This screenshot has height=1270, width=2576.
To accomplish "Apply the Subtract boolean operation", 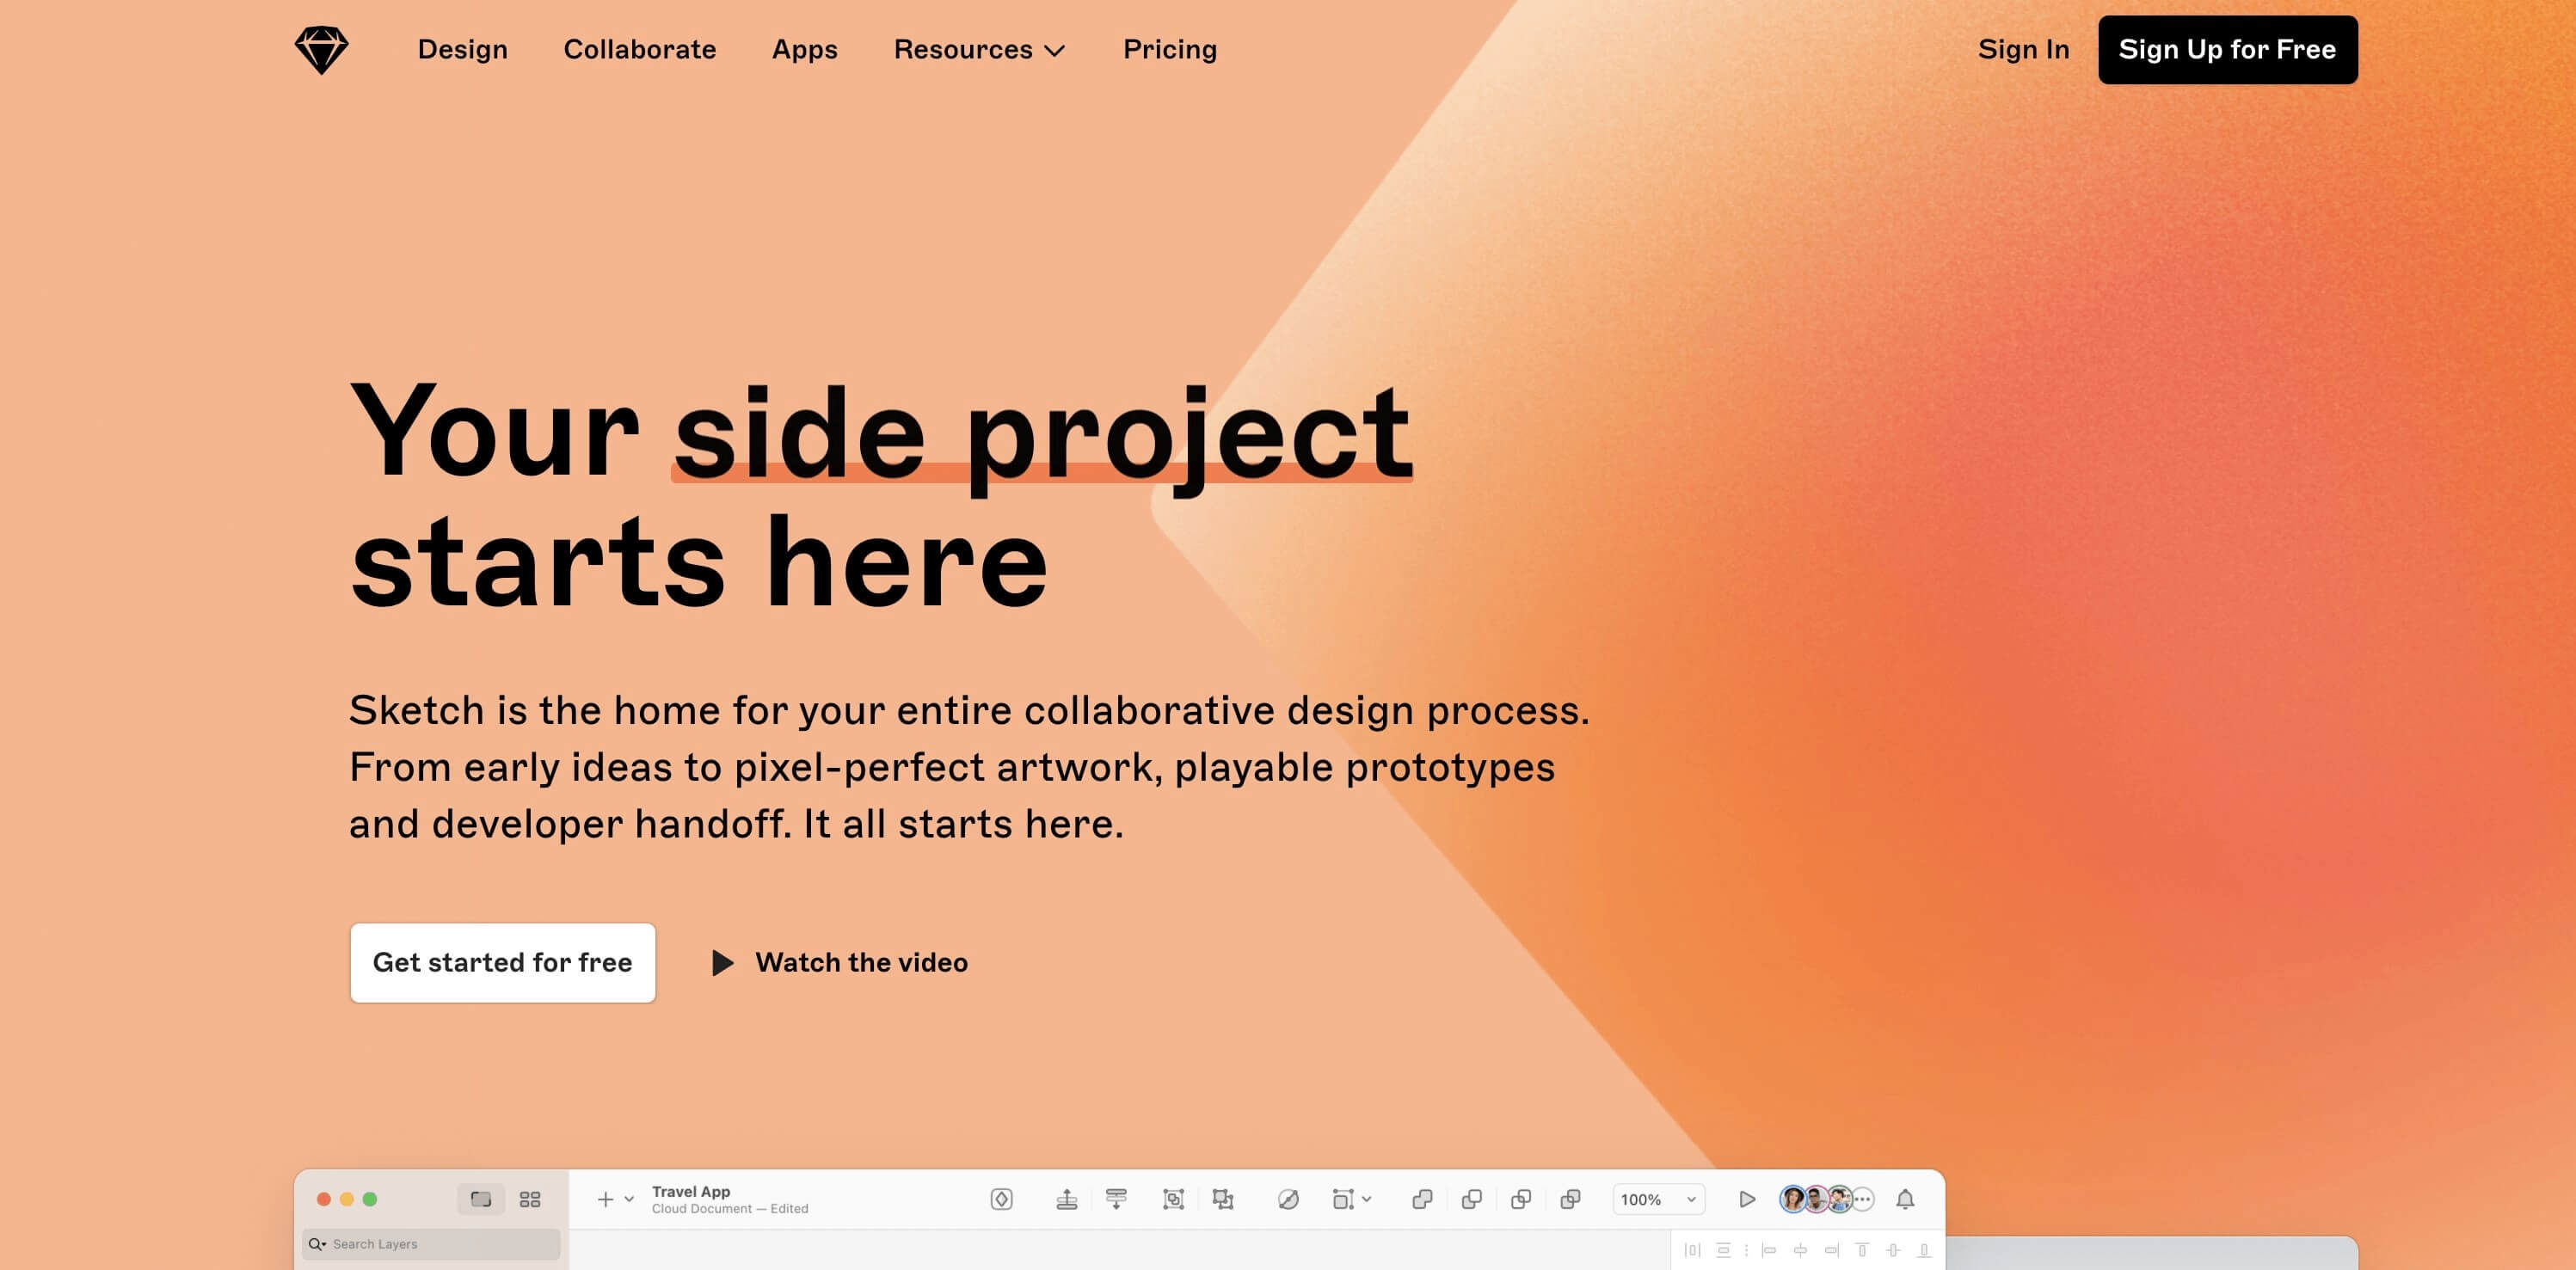I will 1472,1199.
